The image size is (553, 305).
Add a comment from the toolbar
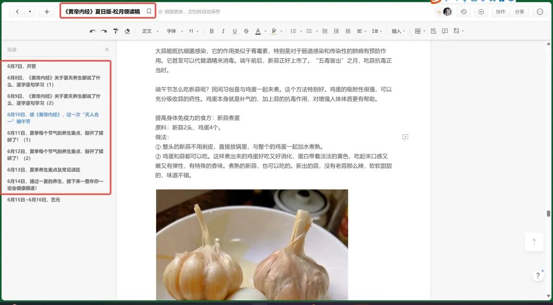tap(445, 31)
